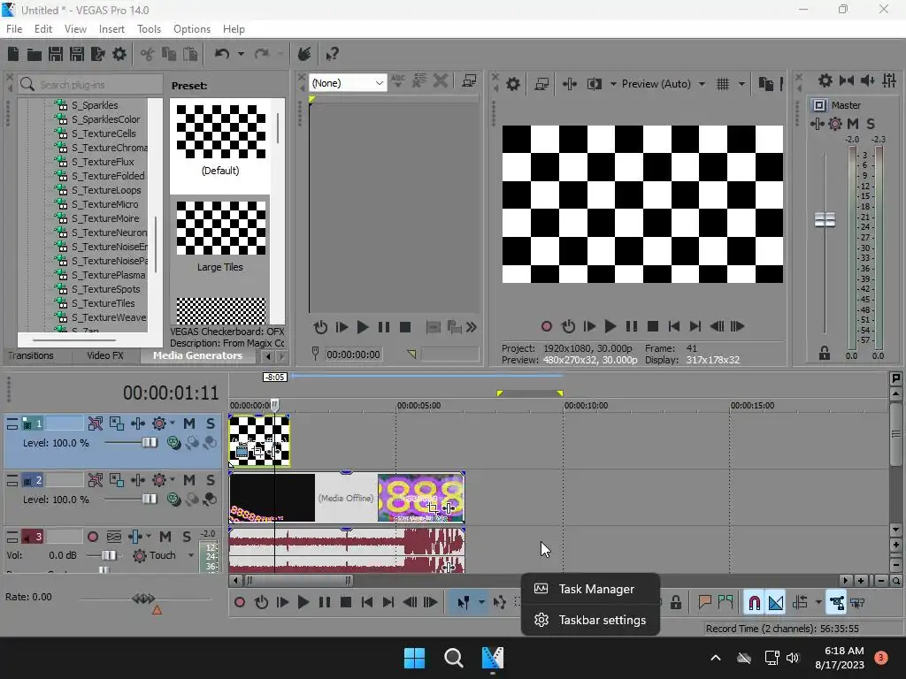Open split-screen view dropdown arrow in preview
This screenshot has height=679, width=906.
point(613,84)
